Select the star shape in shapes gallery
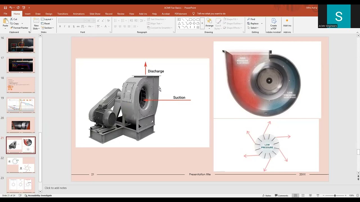Image resolution: width=360 pixels, height=202 pixels. 198,27
